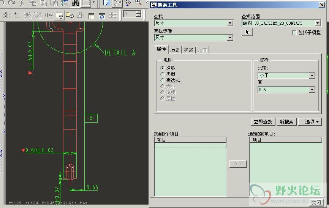
Task: Click the move item to view icon
Action: (x=81, y=15)
